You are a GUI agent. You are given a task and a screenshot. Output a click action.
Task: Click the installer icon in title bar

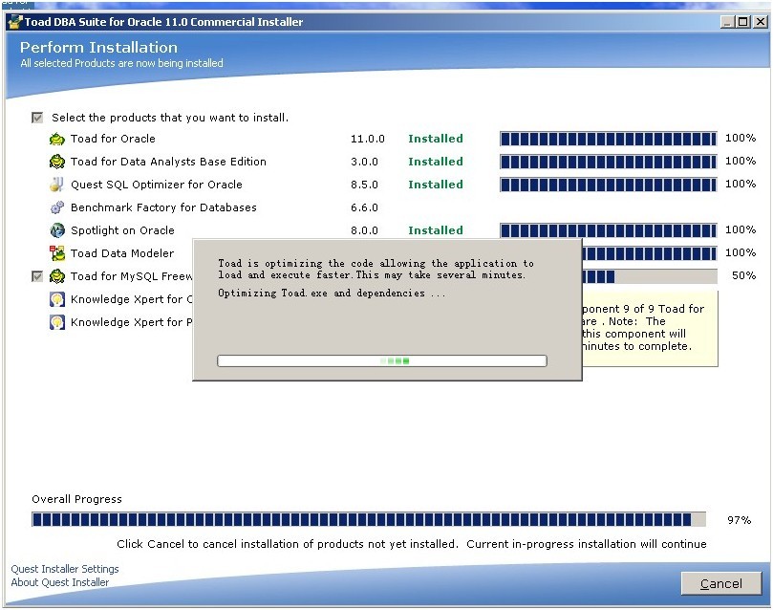click(16, 22)
